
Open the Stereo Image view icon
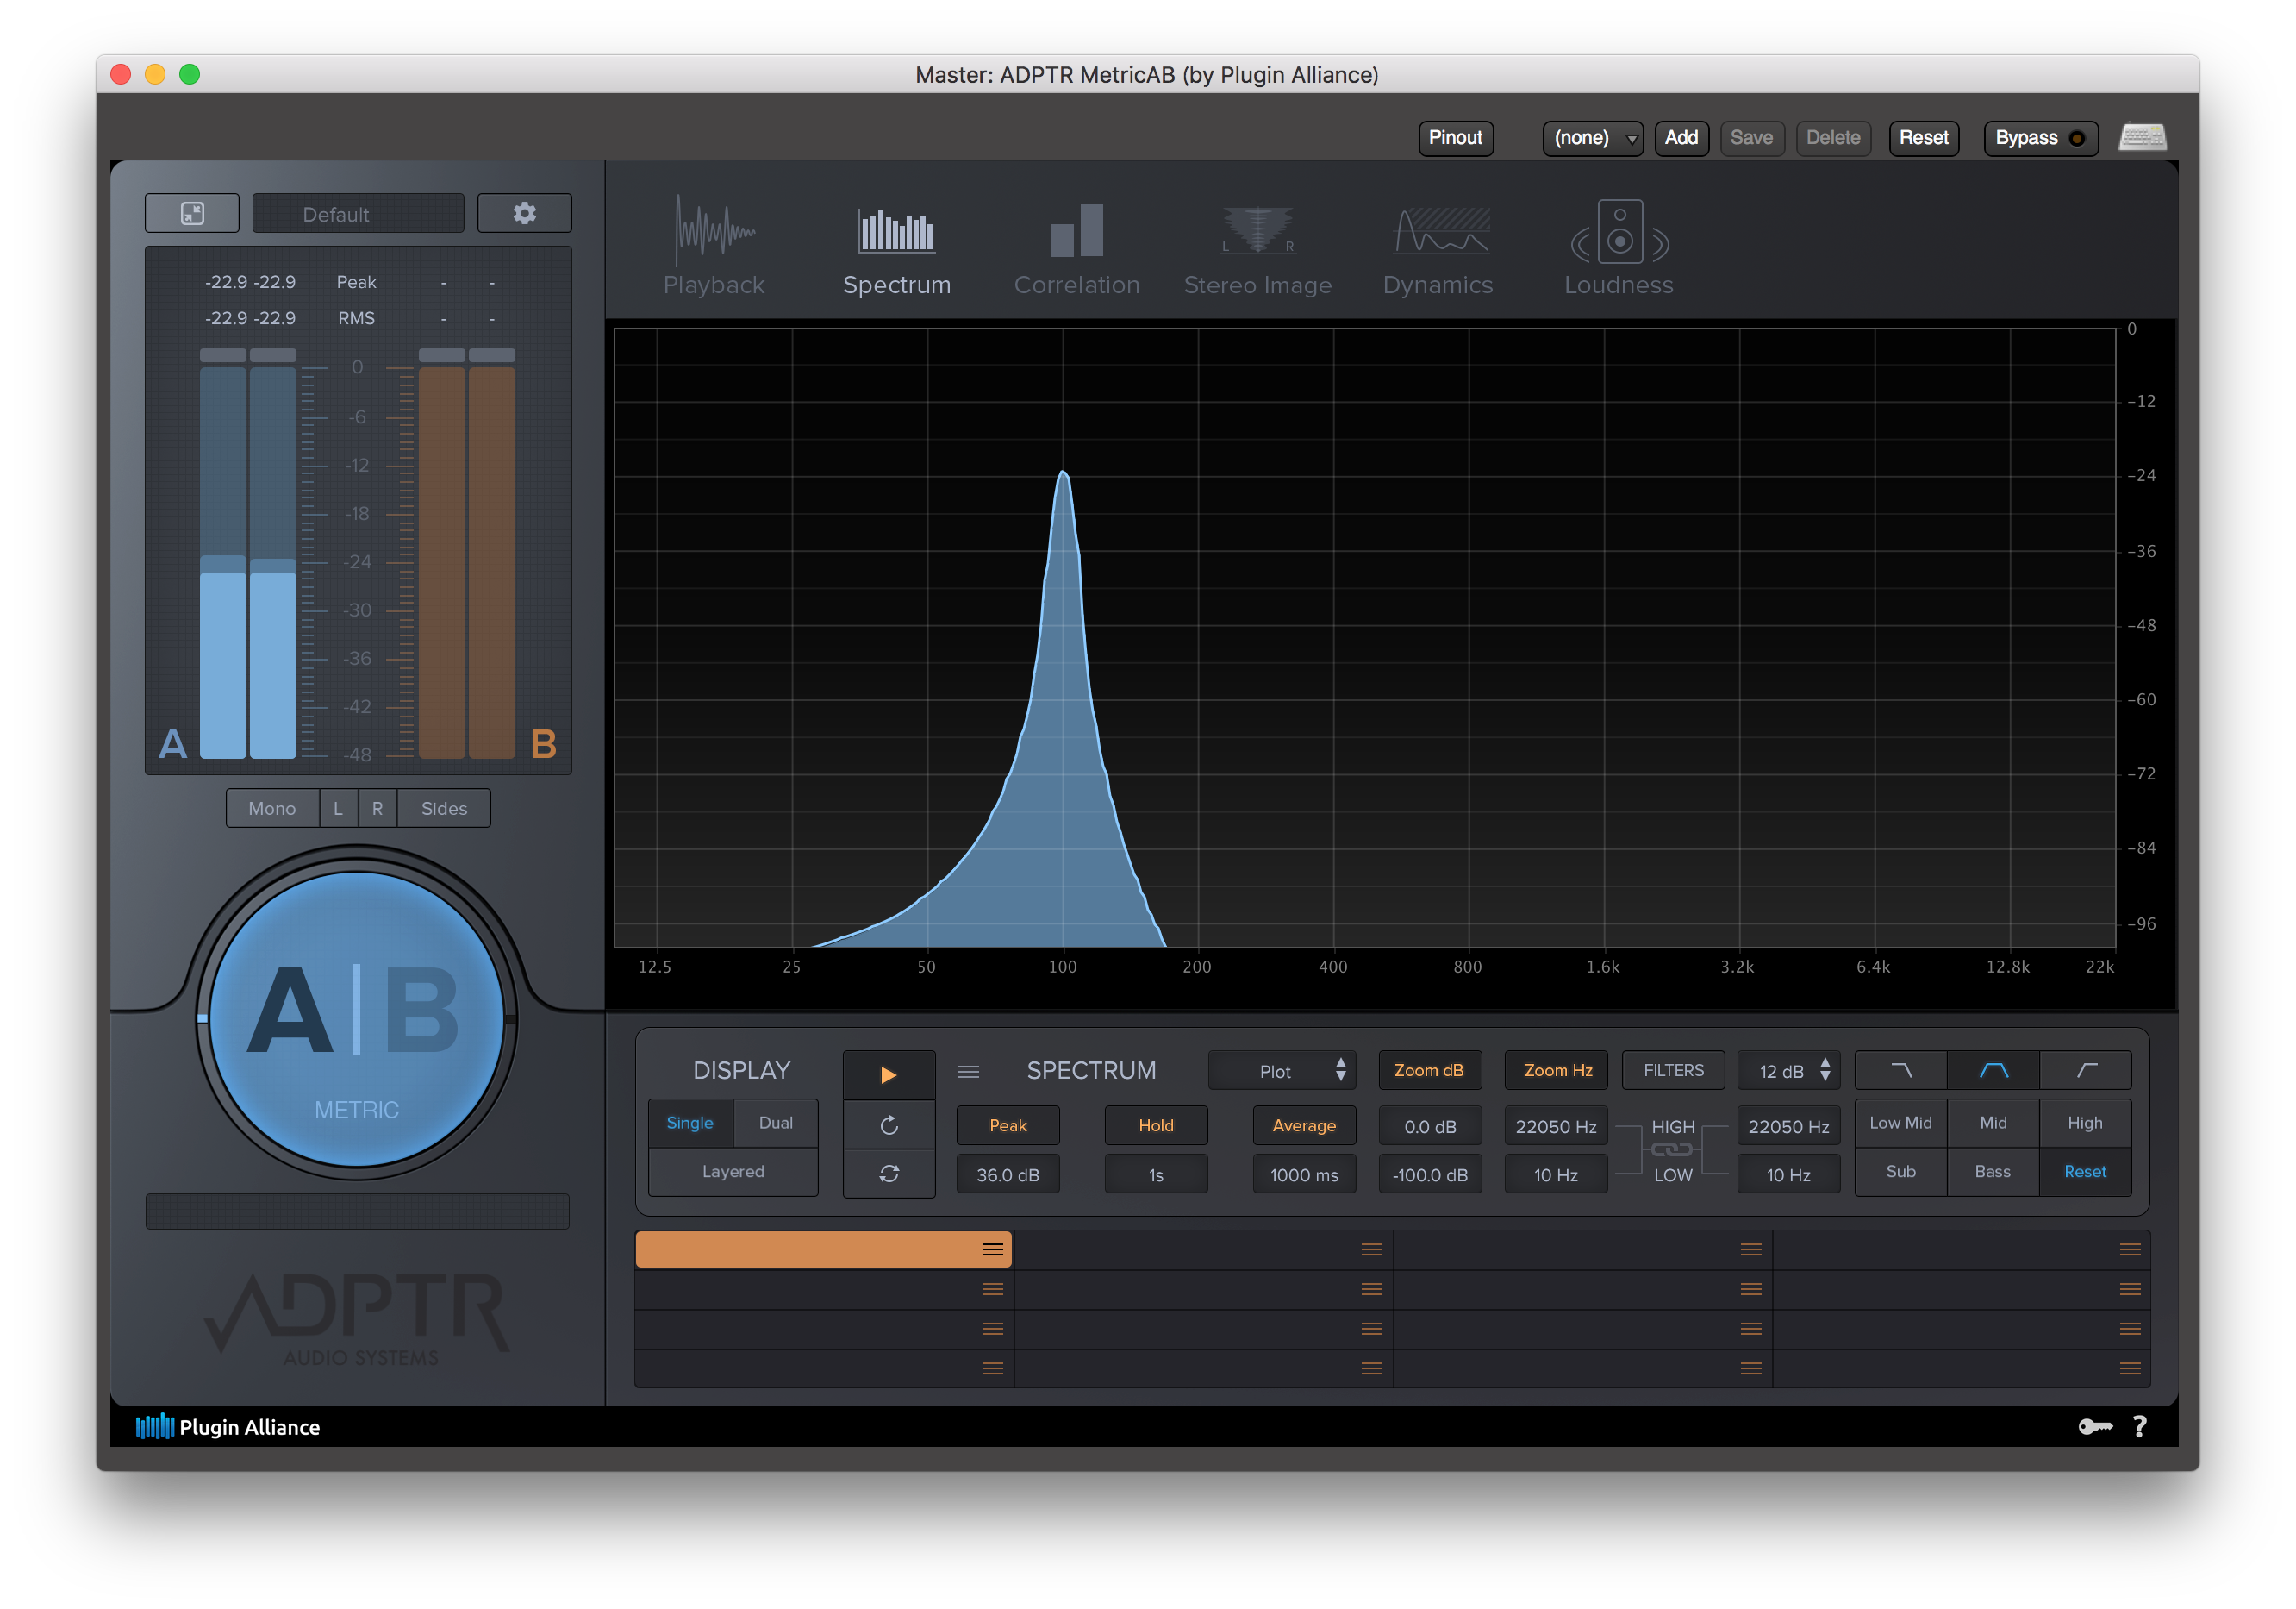click(x=1257, y=230)
